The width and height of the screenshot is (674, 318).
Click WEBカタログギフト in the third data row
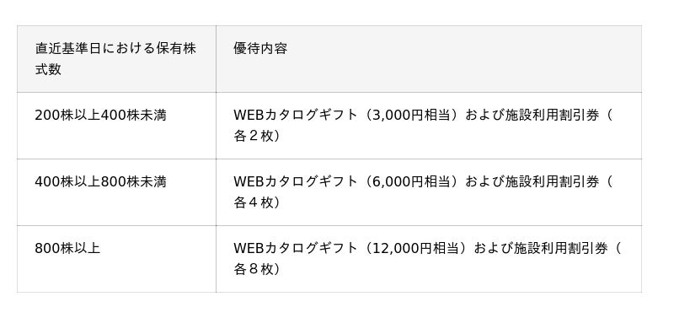296,249
